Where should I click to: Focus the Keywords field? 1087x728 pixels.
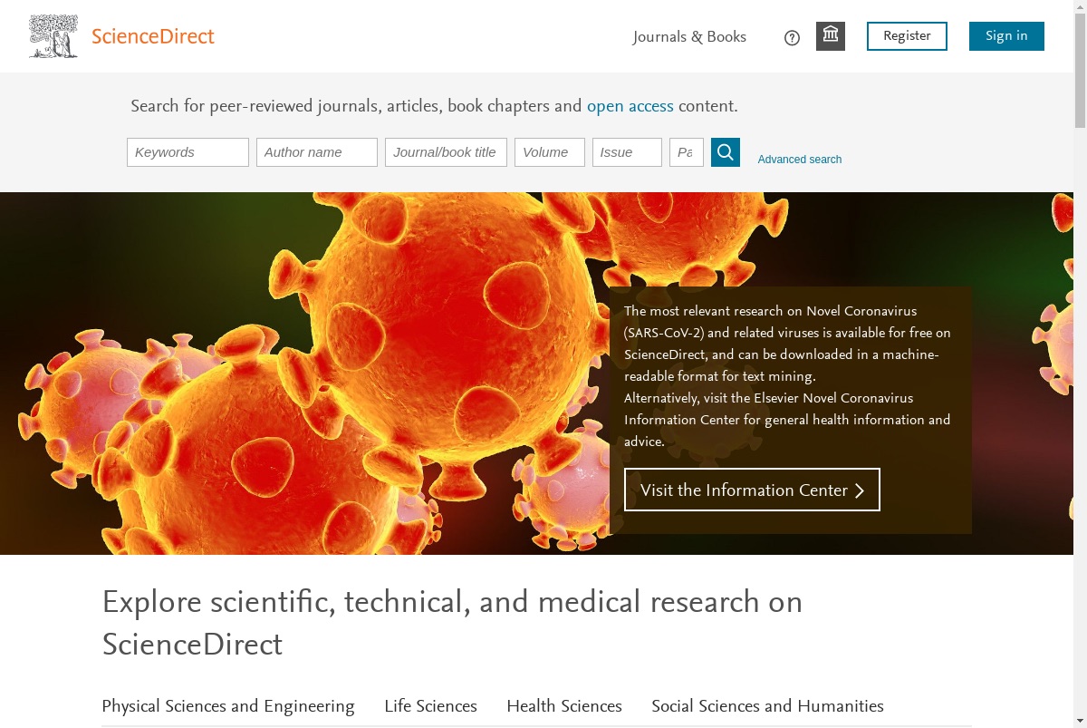[188, 152]
